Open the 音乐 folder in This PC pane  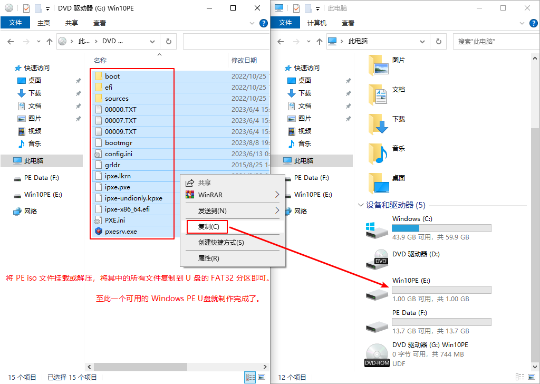(x=387, y=153)
